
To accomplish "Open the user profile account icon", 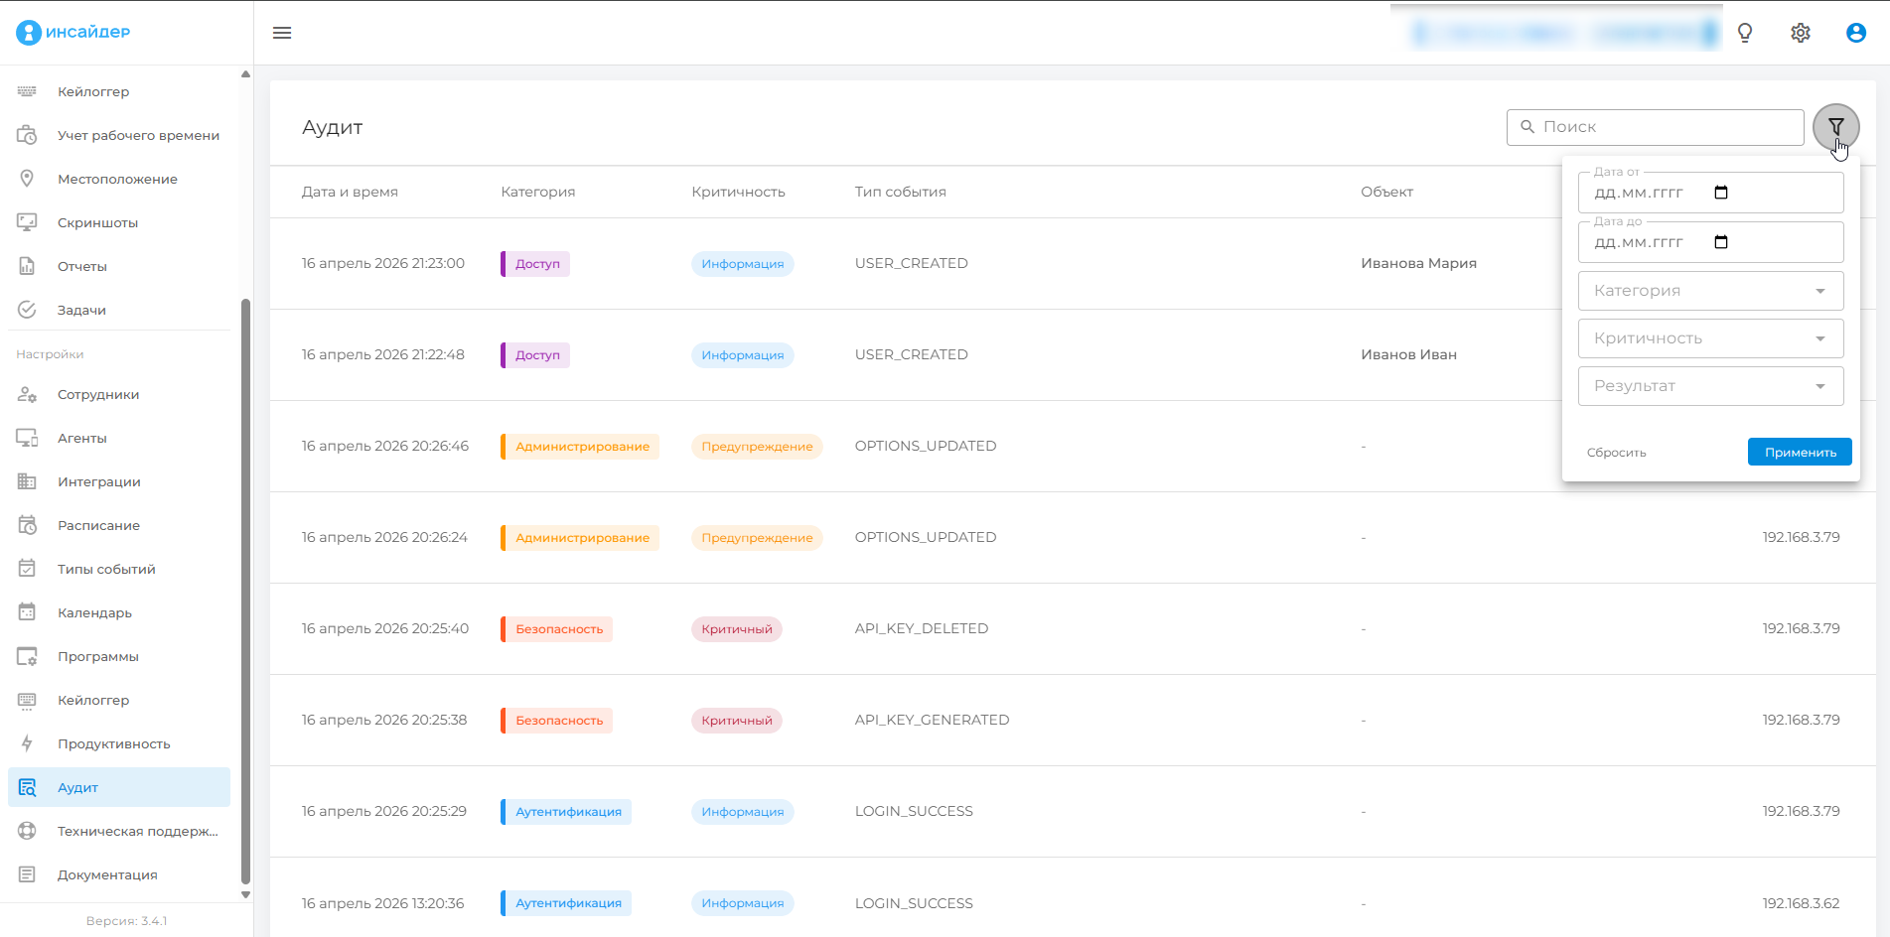I will [x=1855, y=33].
